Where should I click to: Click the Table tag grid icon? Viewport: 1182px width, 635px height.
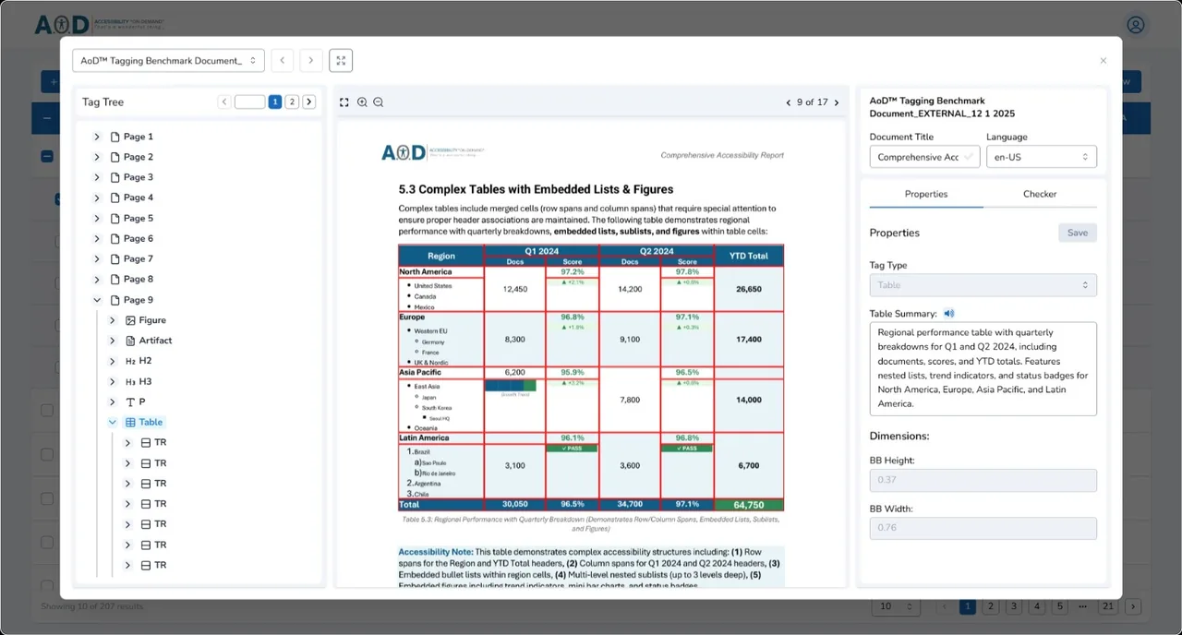point(130,422)
